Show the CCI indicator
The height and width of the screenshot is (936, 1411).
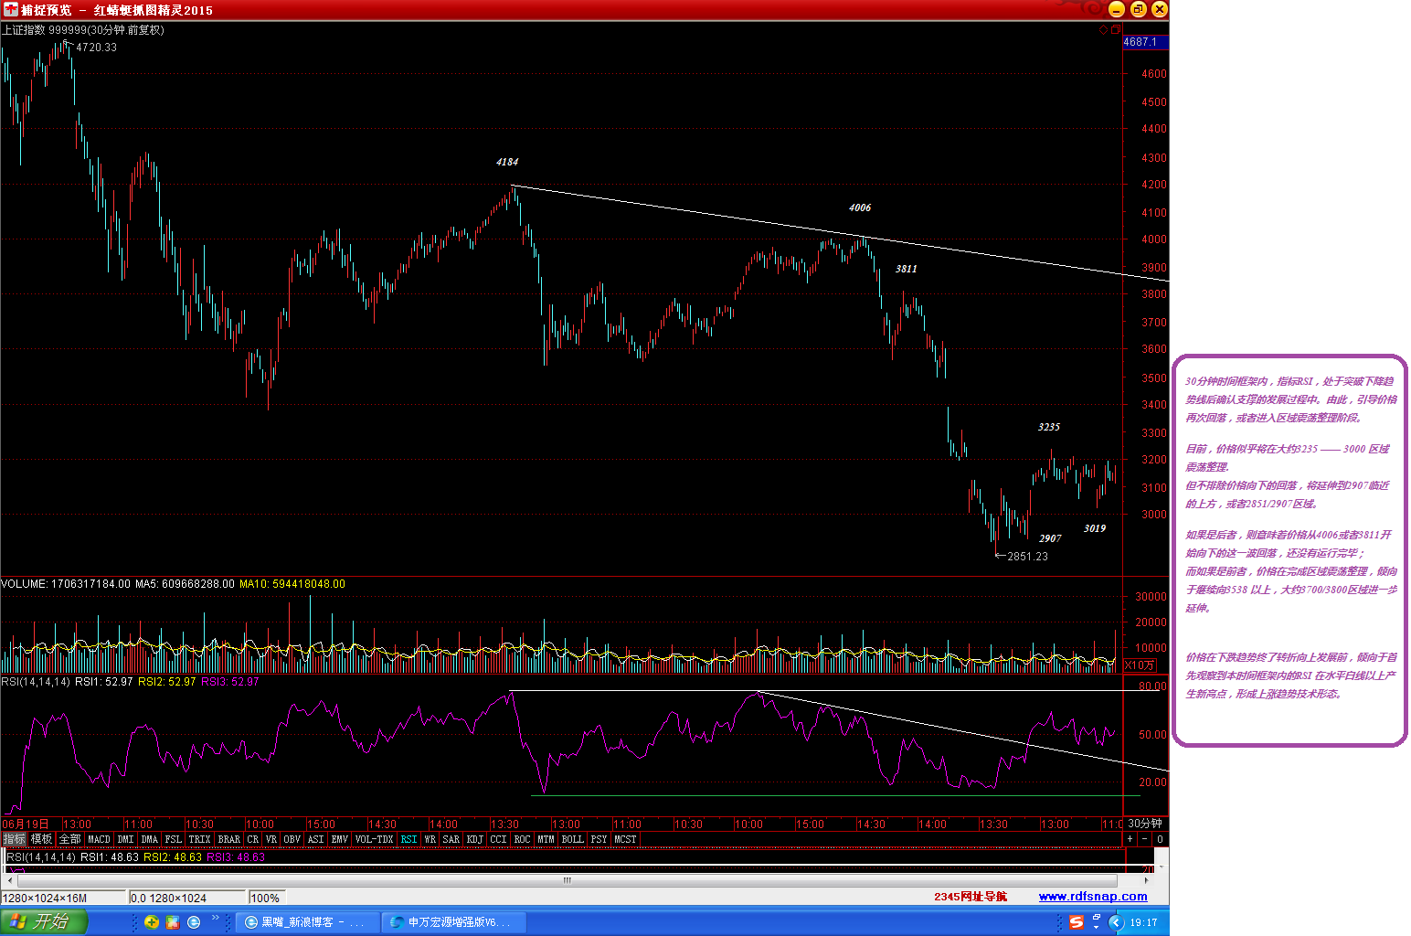click(x=498, y=839)
